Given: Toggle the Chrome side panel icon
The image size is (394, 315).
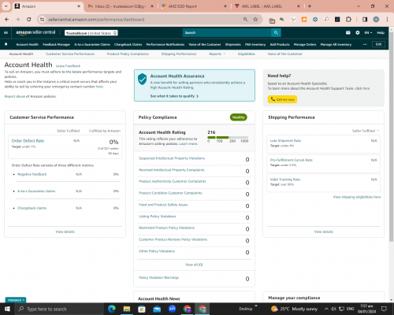Looking at the screenshot, I should click(x=365, y=20).
